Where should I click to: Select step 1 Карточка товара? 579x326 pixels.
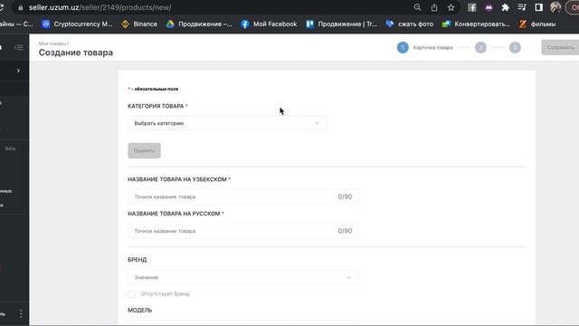[x=424, y=47]
